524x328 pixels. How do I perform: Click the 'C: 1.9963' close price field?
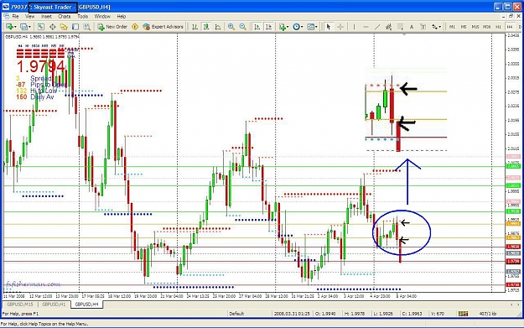[414, 314]
